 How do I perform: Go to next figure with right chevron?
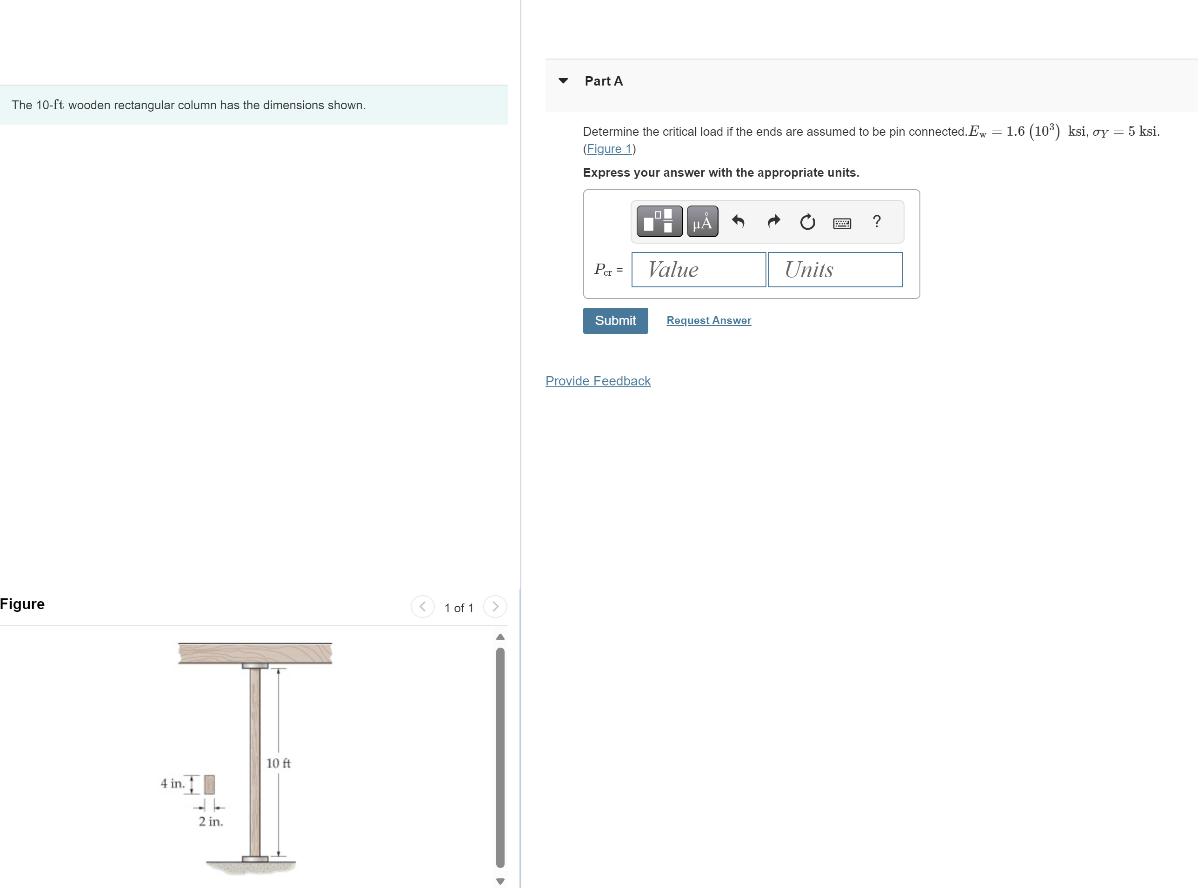coord(495,606)
